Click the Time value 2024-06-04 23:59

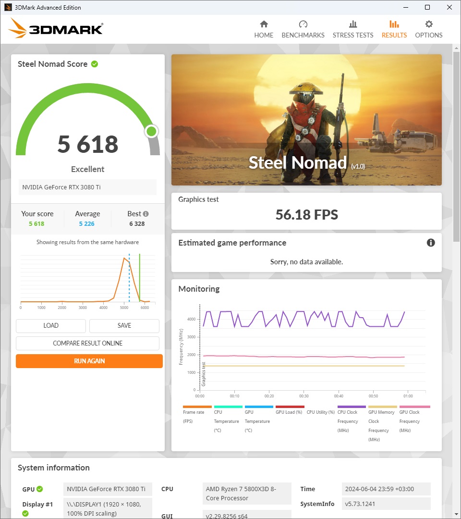point(386,489)
